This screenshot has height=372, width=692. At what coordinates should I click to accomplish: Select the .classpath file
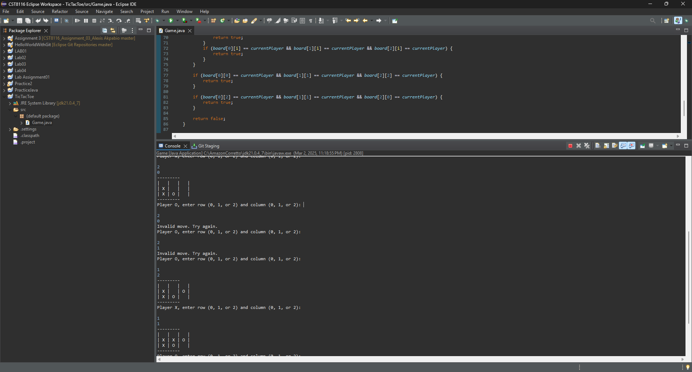30,136
